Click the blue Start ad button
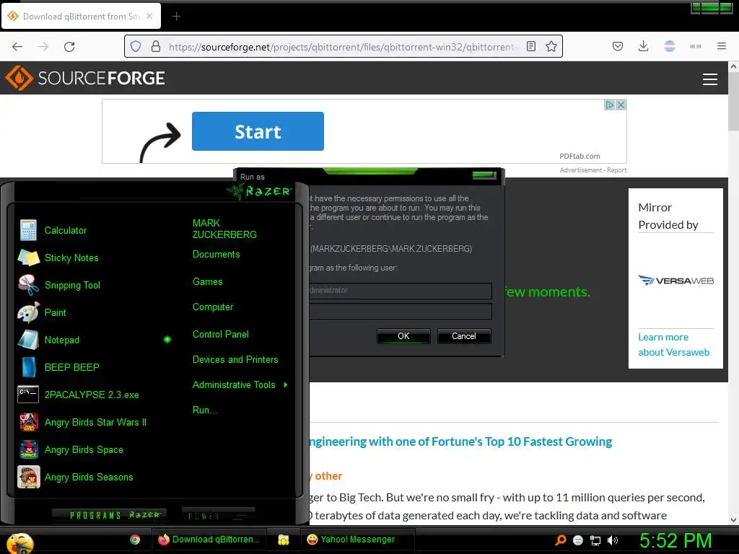Image resolution: width=739 pixels, height=554 pixels. click(x=258, y=131)
